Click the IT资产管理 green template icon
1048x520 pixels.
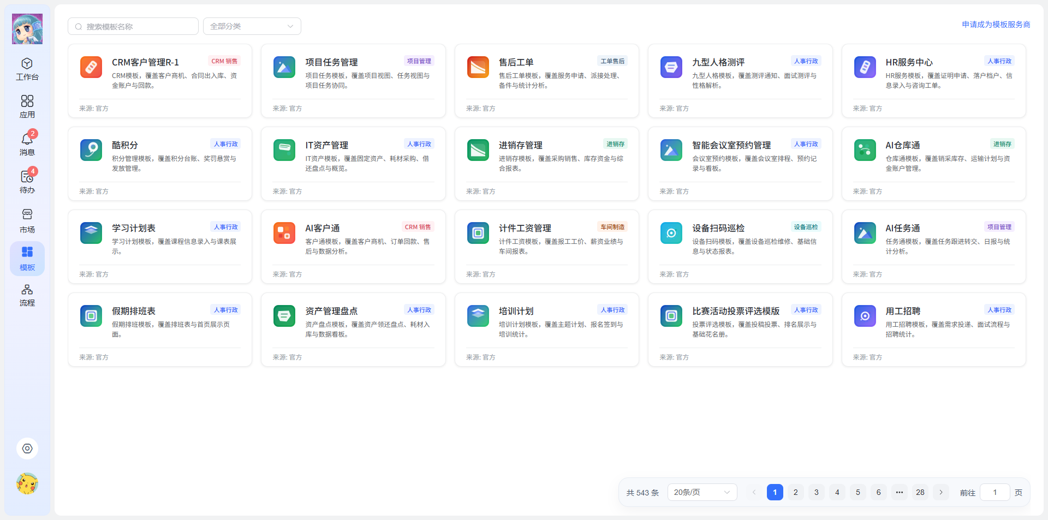(284, 150)
